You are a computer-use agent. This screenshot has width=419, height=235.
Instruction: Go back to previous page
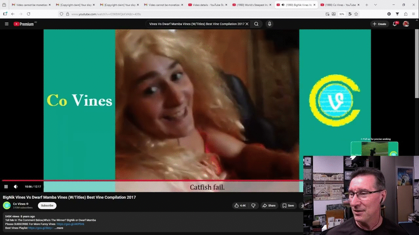point(13,14)
